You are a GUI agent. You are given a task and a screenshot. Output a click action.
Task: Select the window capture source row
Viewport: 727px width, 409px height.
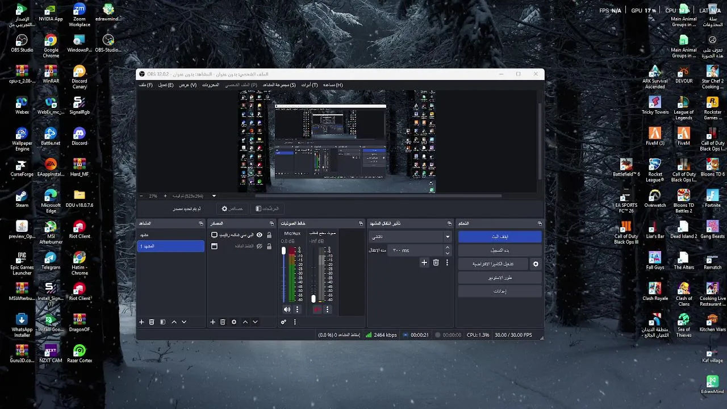pos(241,246)
